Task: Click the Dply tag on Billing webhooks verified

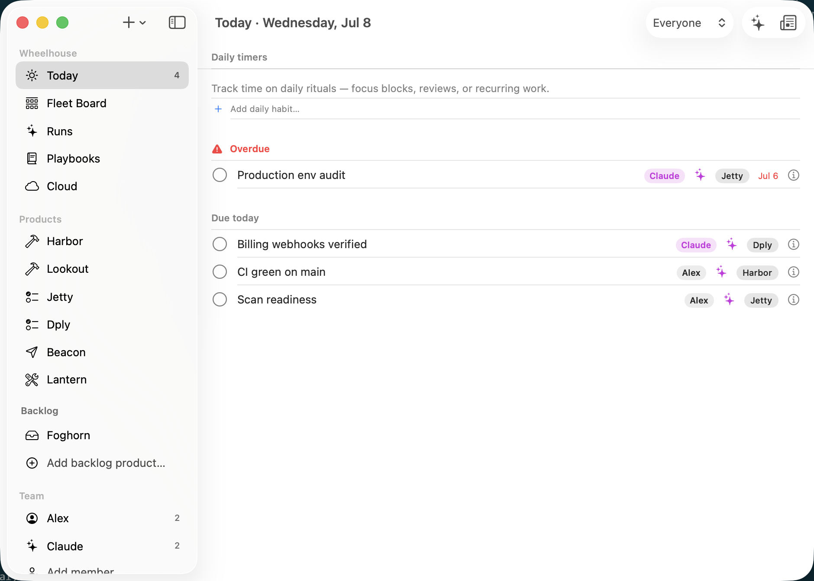Action: 762,245
